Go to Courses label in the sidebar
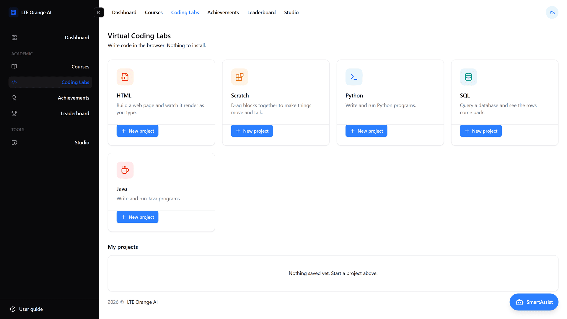 (x=80, y=67)
